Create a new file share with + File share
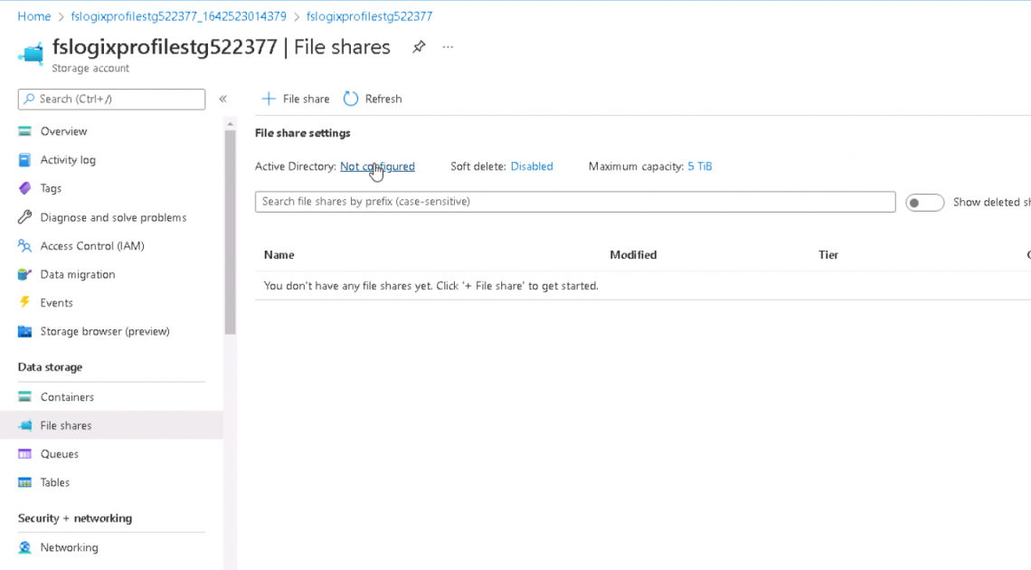The height and width of the screenshot is (570, 1031). click(295, 99)
